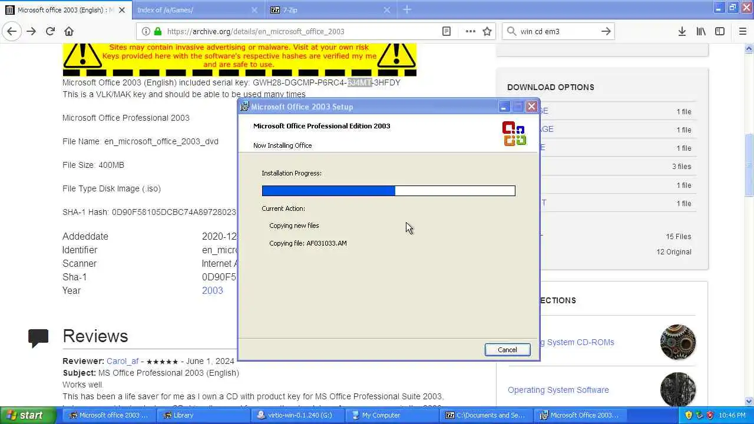Image resolution: width=754 pixels, height=424 pixels.
Task: Click the 3 files count text
Action: (x=682, y=167)
